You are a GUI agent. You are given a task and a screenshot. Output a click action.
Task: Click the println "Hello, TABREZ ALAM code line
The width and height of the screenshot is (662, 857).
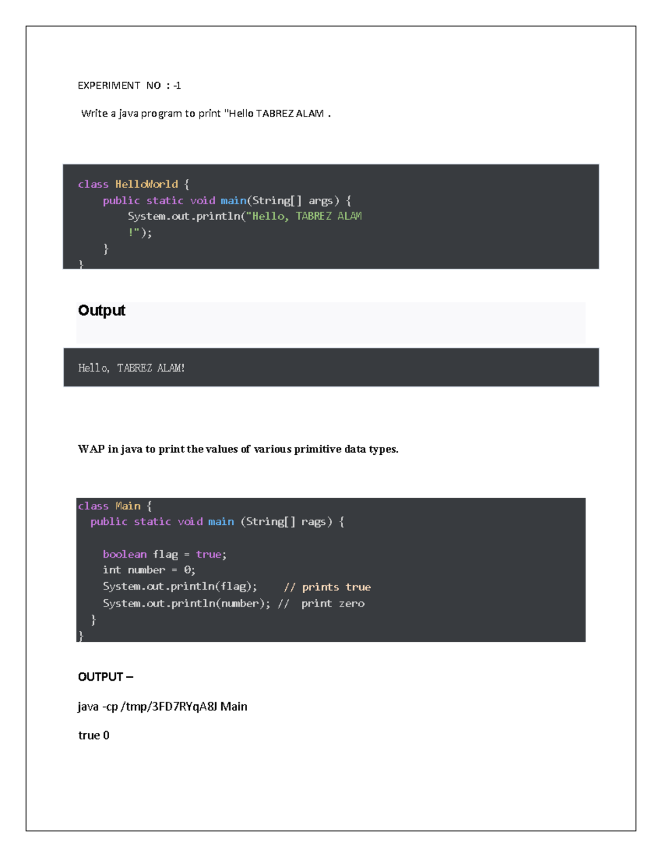point(244,216)
